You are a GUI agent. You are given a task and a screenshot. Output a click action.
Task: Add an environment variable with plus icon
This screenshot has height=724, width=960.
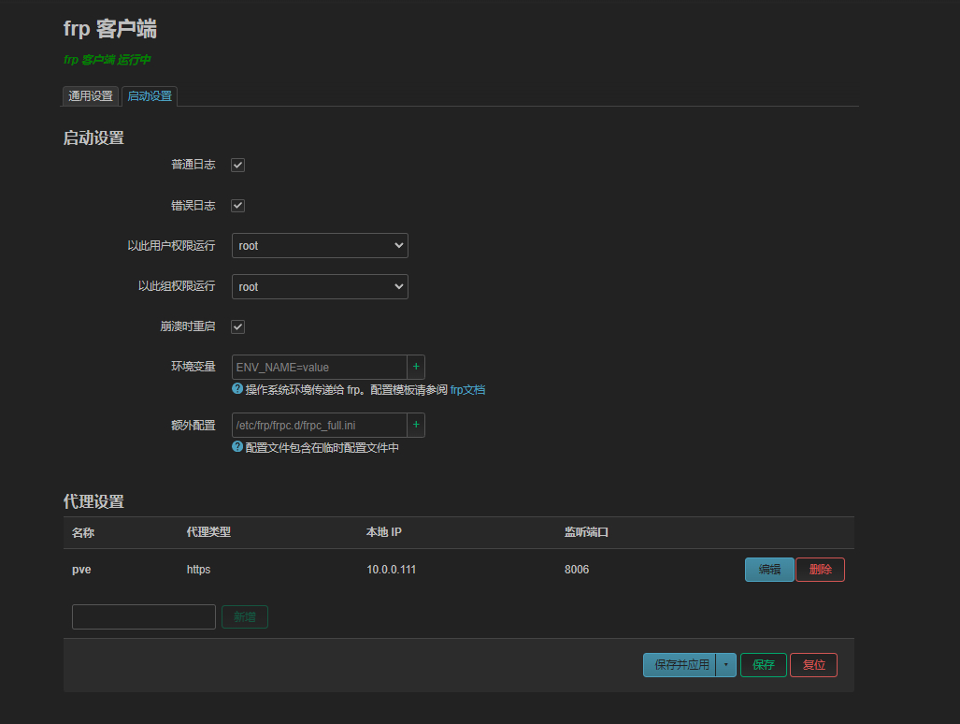[416, 367]
